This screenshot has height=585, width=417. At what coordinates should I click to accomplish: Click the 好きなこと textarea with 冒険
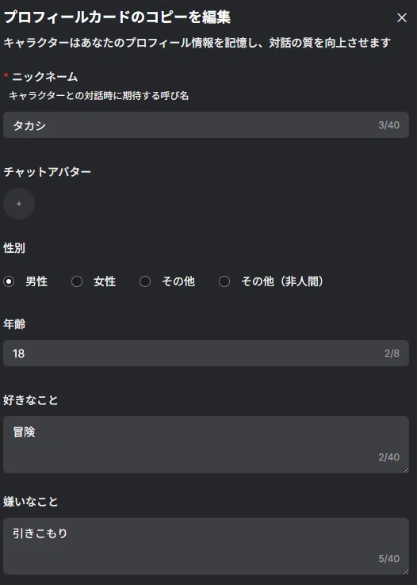206,445
